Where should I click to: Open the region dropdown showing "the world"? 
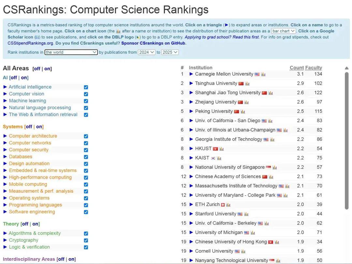(x=71, y=52)
